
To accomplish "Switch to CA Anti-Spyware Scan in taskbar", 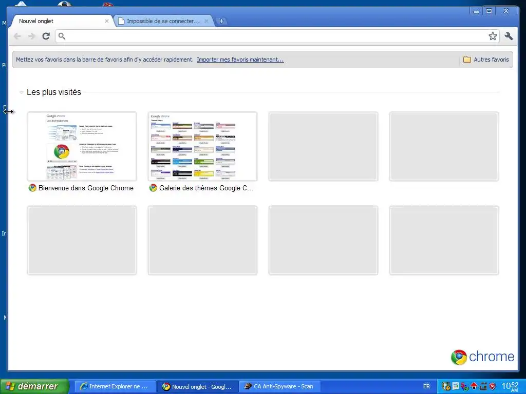I will pyautogui.click(x=280, y=387).
